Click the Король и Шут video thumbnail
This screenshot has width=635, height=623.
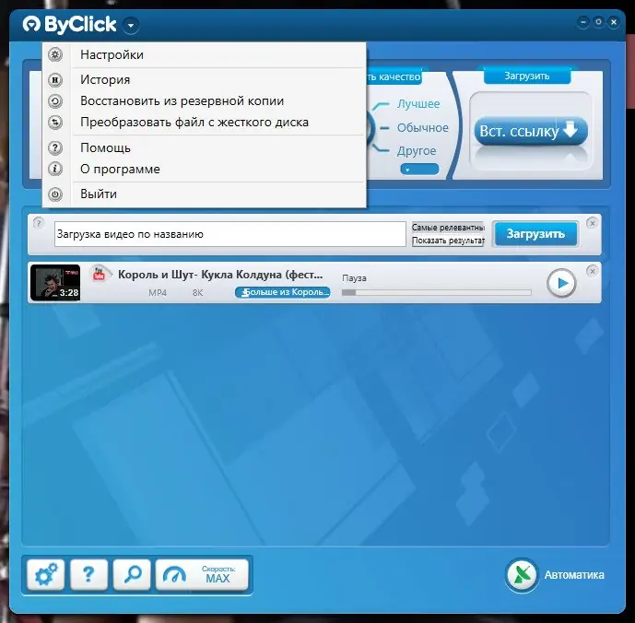pyautogui.click(x=55, y=282)
